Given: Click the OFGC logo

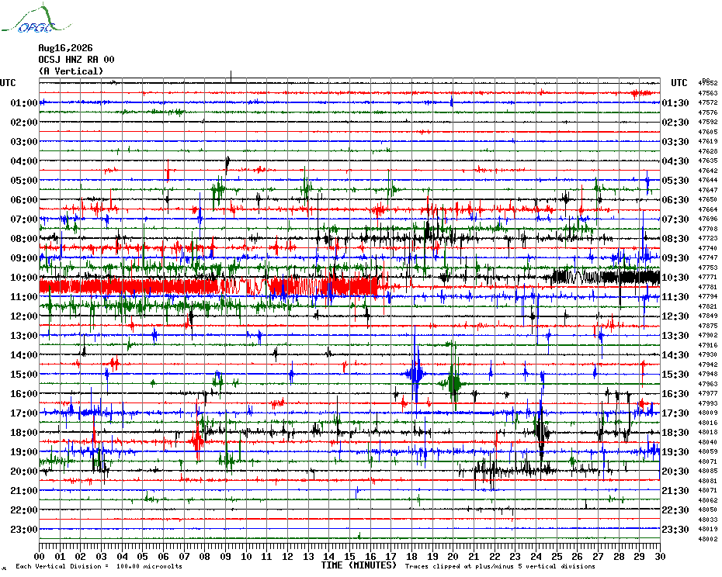Looking at the screenshot, I should pyautogui.click(x=36, y=19).
